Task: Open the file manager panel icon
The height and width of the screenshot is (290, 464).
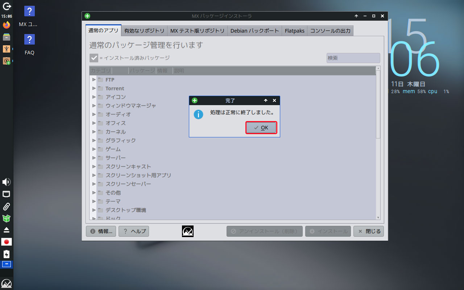Action: (x=7, y=37)
